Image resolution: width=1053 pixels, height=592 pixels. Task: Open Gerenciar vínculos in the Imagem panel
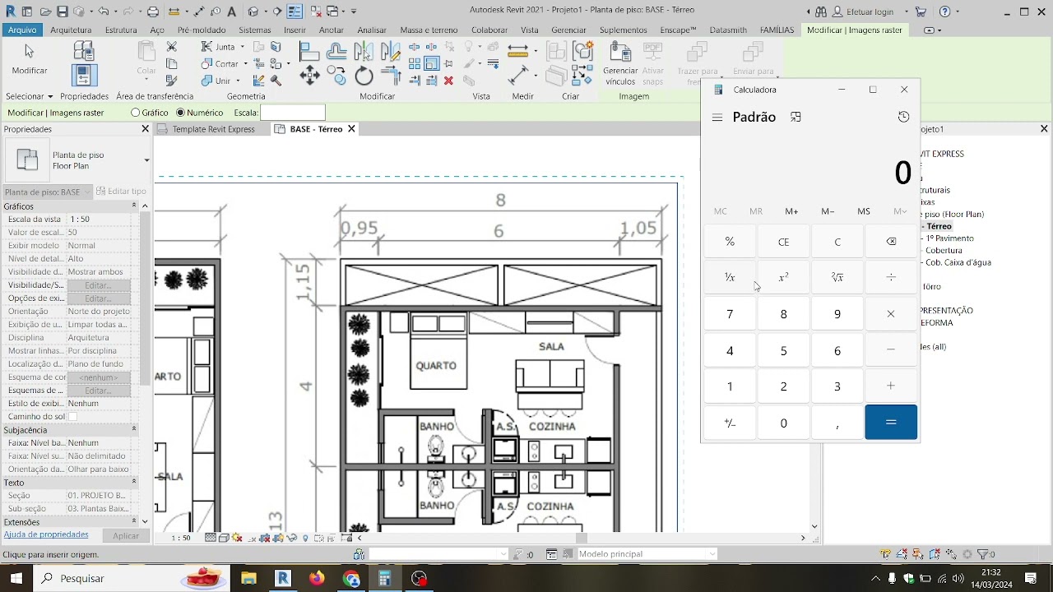(x=620, y=63)
